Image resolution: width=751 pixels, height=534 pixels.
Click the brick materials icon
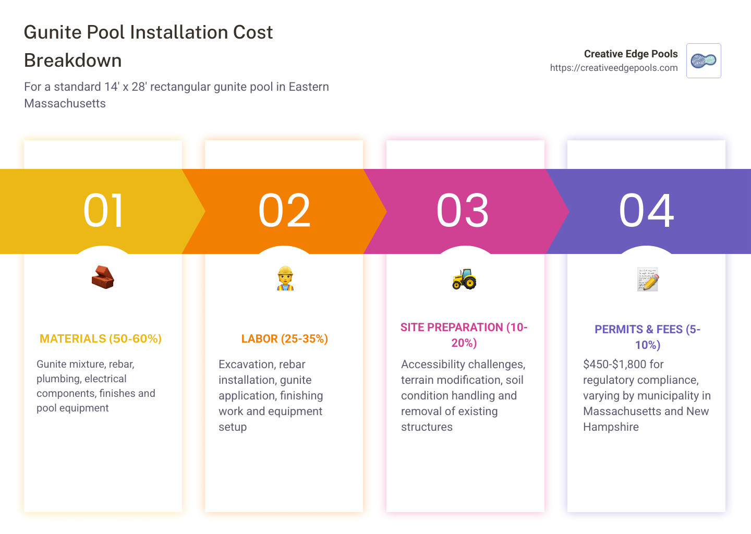click(103, 278)
